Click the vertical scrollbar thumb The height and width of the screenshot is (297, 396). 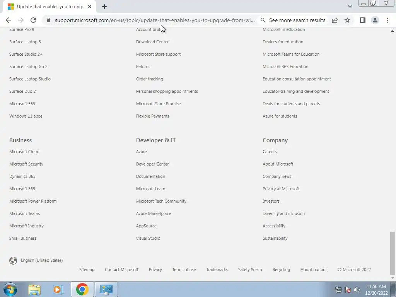393,253
